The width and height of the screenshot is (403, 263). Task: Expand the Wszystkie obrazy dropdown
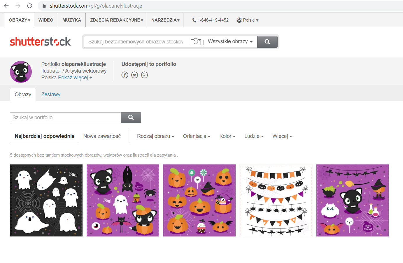coord(230,42)
